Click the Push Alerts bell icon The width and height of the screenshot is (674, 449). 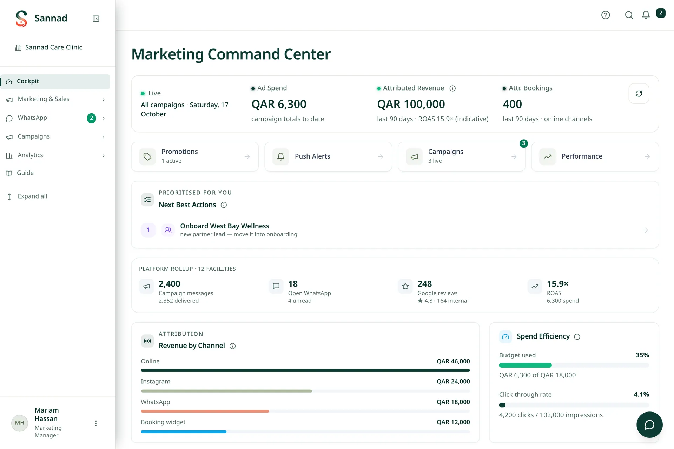tap(281, 157)
